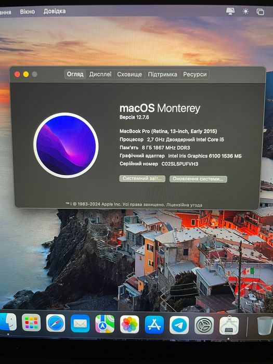Launch Safari from the dock
The height and width of the screenshot is (364, 273).
56,323
